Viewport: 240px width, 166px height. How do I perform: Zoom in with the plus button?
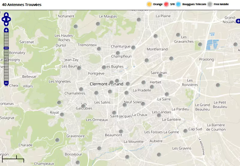(6, 30)
